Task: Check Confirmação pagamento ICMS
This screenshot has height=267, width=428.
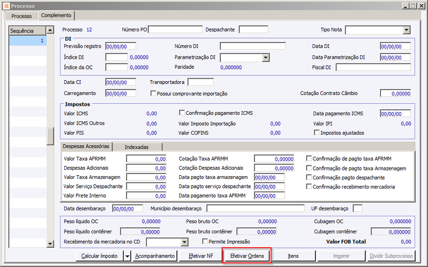Action: pyautogui.click(x=182, y=113)
